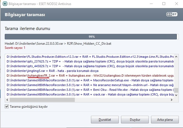Stop the scan with Durdur button
This screenshot has width=183, height=128.
click(x=135, y=119)
